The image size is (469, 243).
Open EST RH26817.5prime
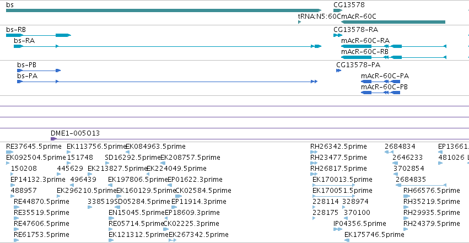click(338, 169)
